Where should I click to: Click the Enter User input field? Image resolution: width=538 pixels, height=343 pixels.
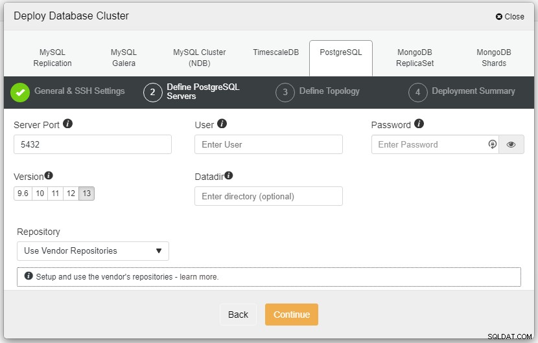point(268,144)
